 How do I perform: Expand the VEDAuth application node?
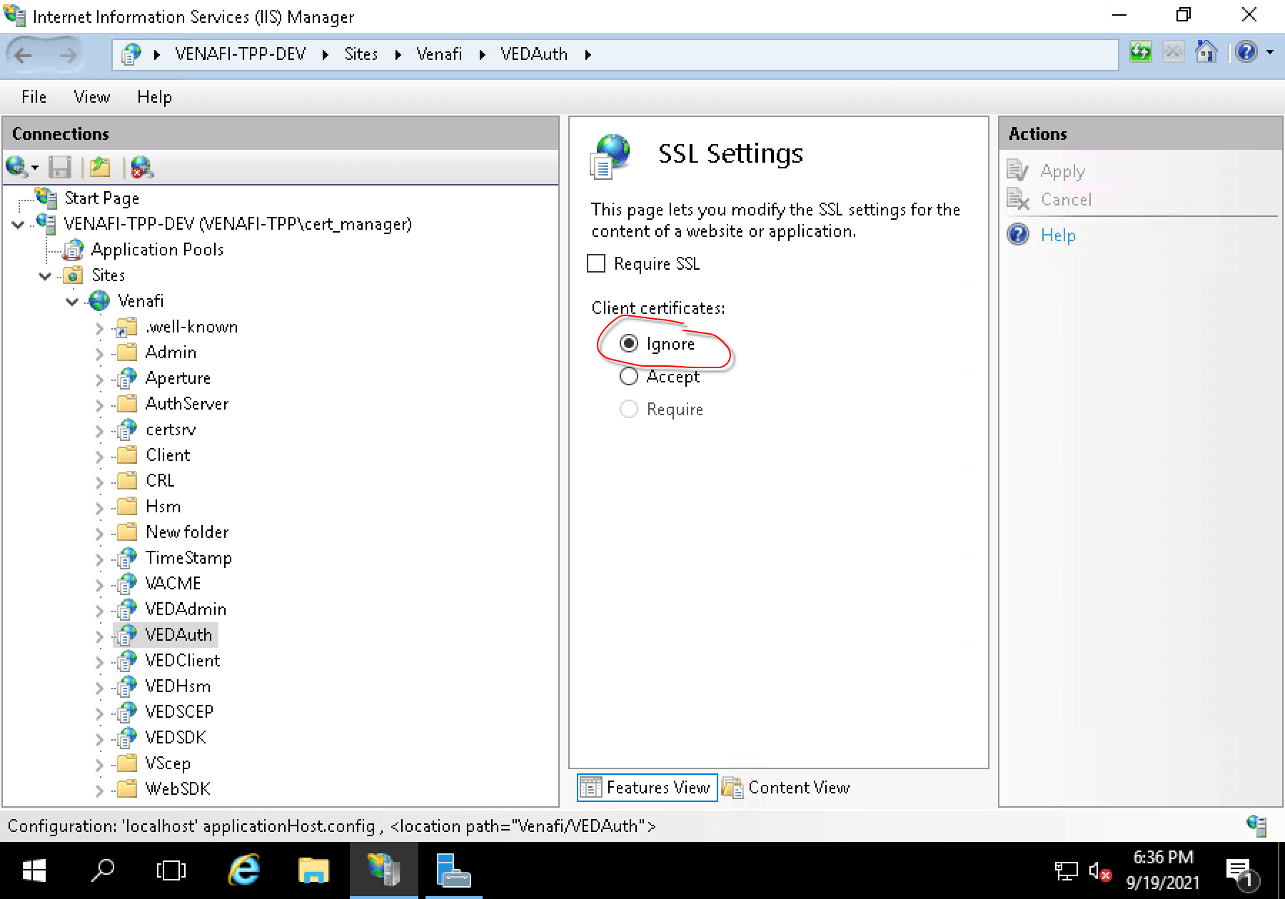click(99, 636)
